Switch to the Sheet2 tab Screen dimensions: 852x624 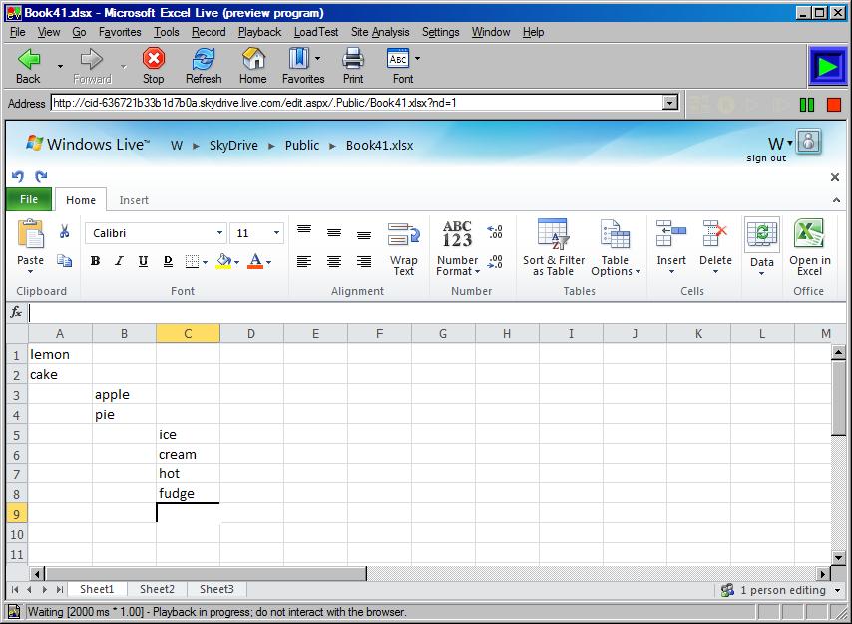[156, 589]
